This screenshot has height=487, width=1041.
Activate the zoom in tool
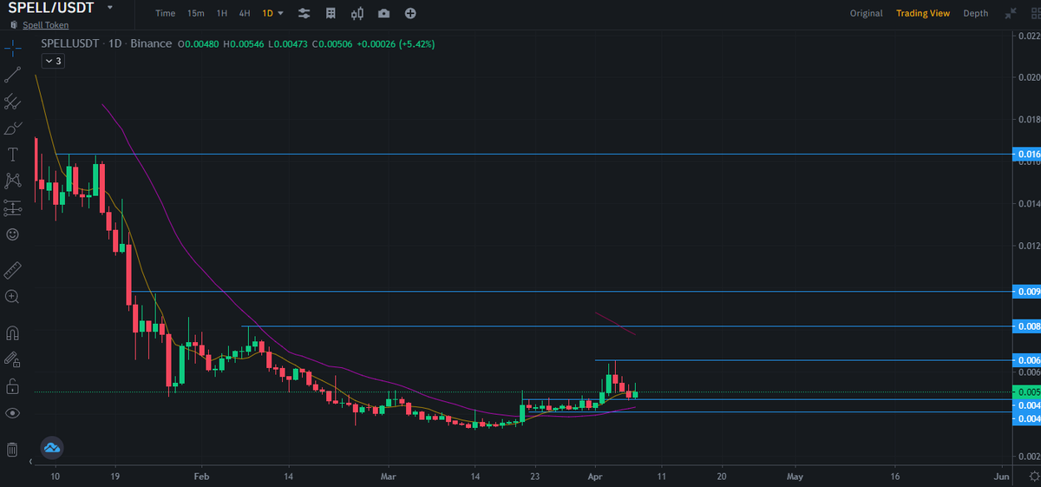pyautogui.click(x=12, y=296)
